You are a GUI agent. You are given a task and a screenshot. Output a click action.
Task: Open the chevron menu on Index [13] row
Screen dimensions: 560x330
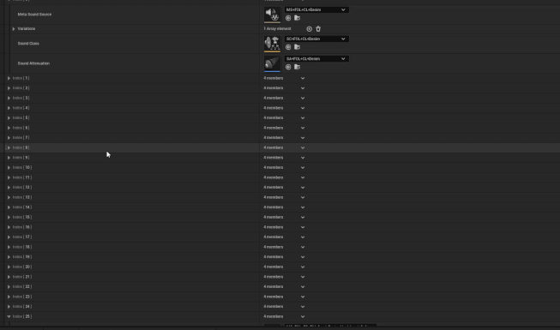[x=303, y=197]
